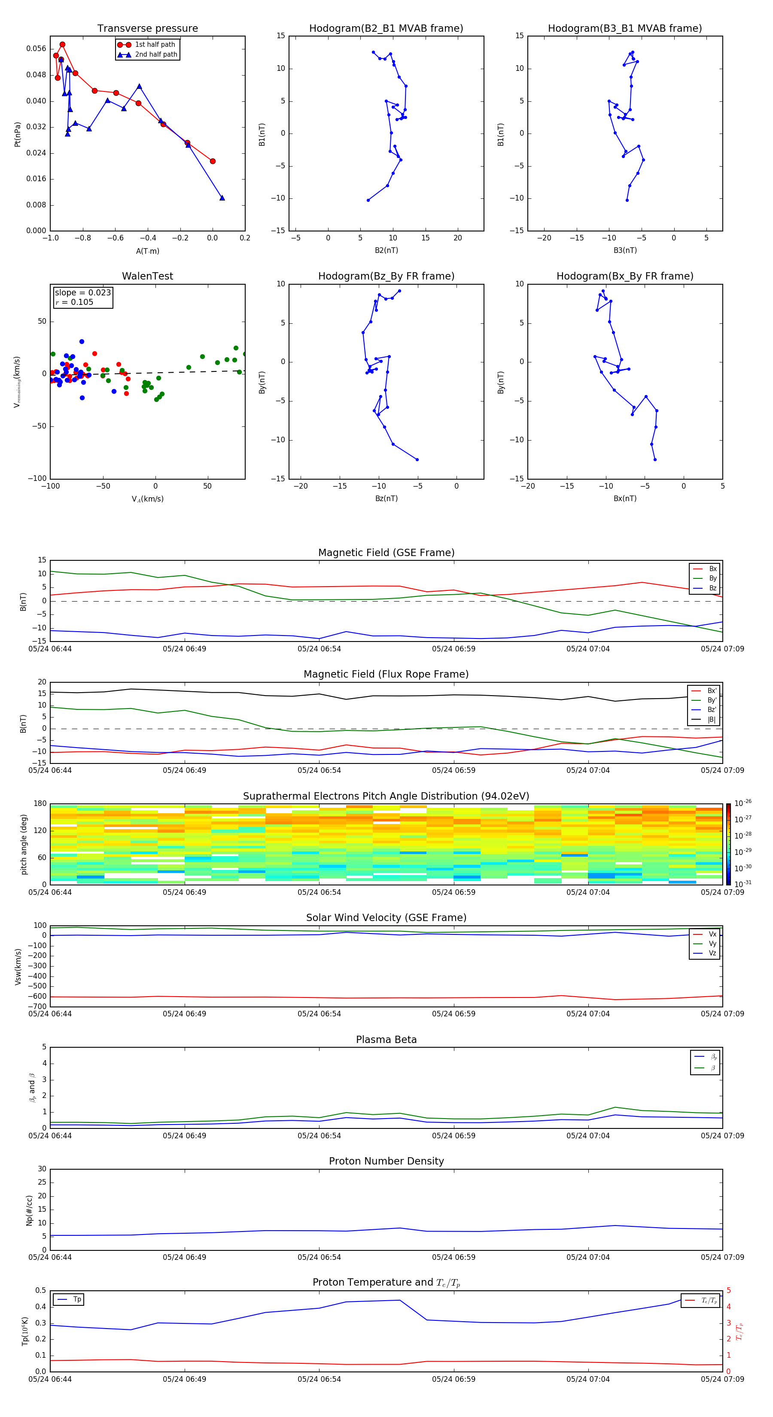Select the "2nd half path" legend entry
This screenshot has height=1417, width=773.
(x=147, y=55)
